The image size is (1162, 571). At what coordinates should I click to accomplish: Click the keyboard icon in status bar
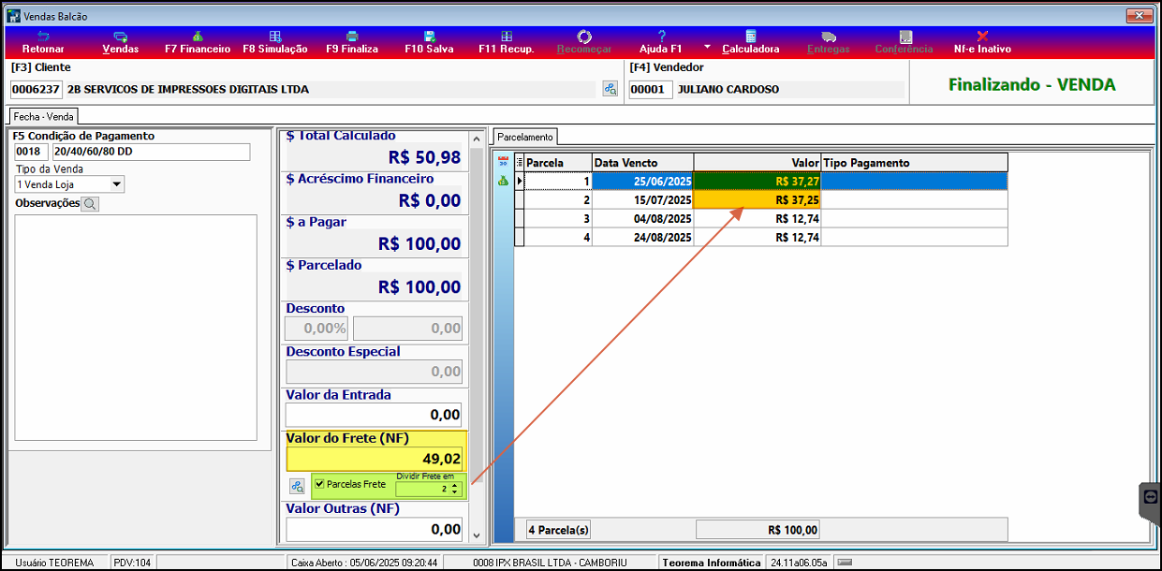pyautogui.click(x=845, y=563)
